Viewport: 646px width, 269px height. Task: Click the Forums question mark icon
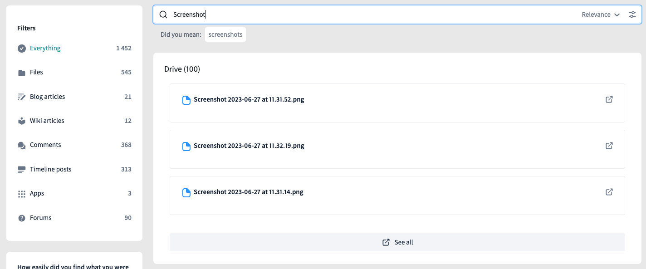pos(22,218)
